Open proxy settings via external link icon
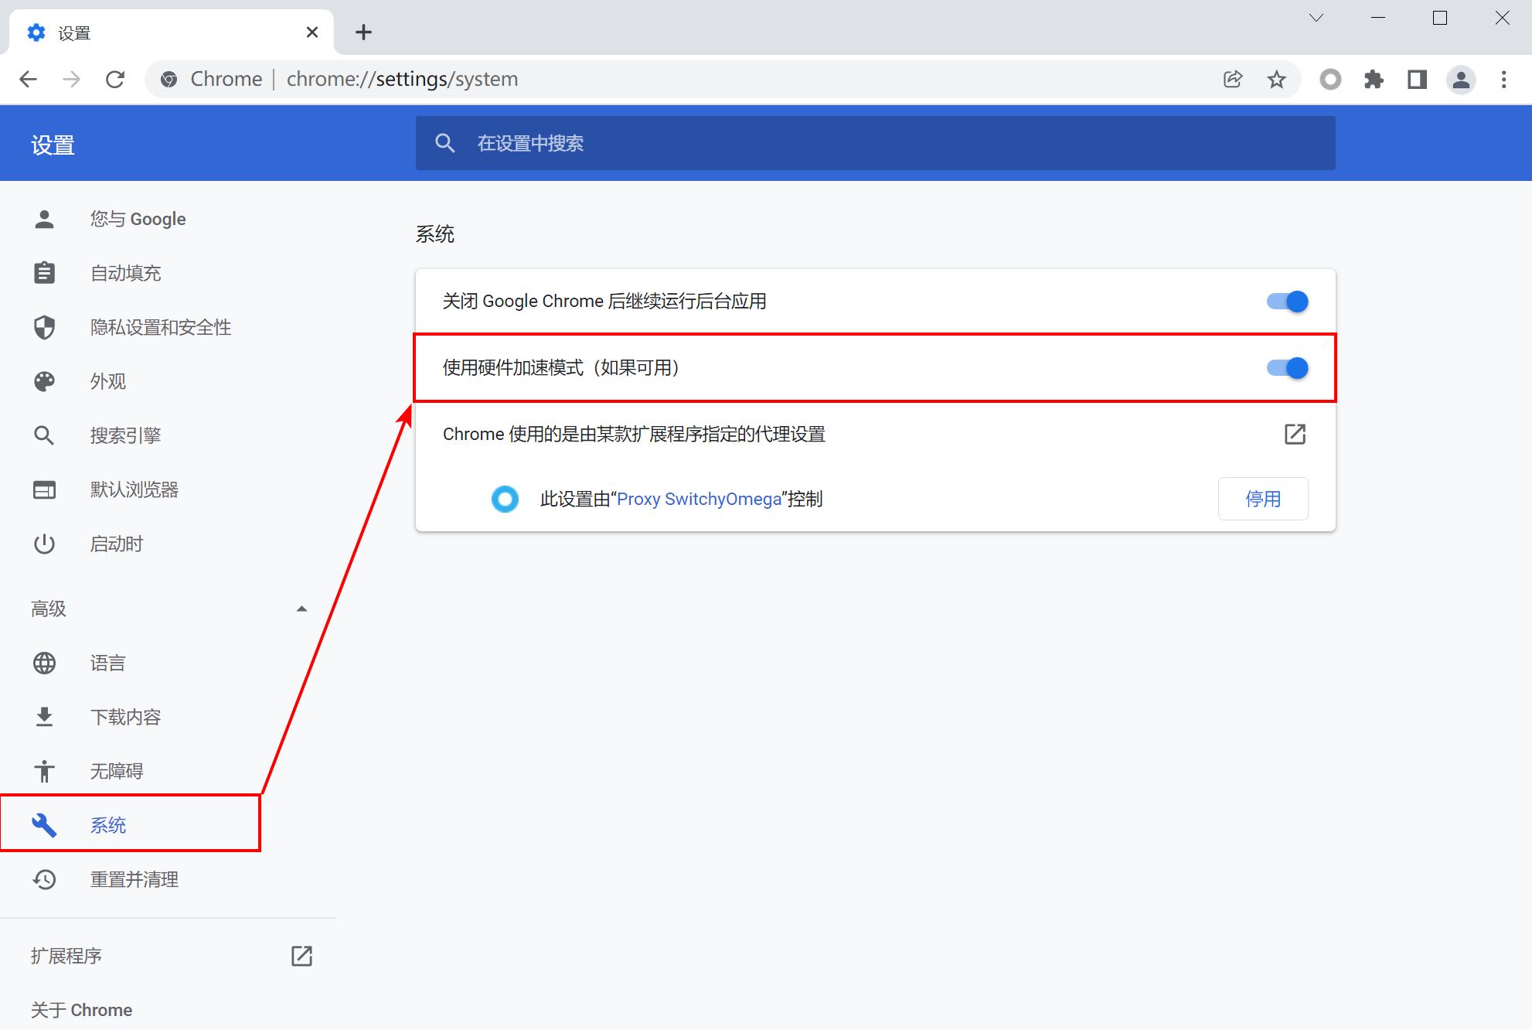Image resolution: width=1532 pixels, height=1030 pixels. click(x=1295, y=434)
